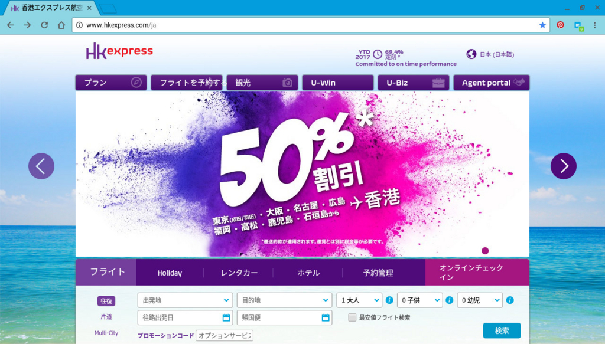Switch to Holiday tab
Viewport: 605px width, 344px height.
170,273
